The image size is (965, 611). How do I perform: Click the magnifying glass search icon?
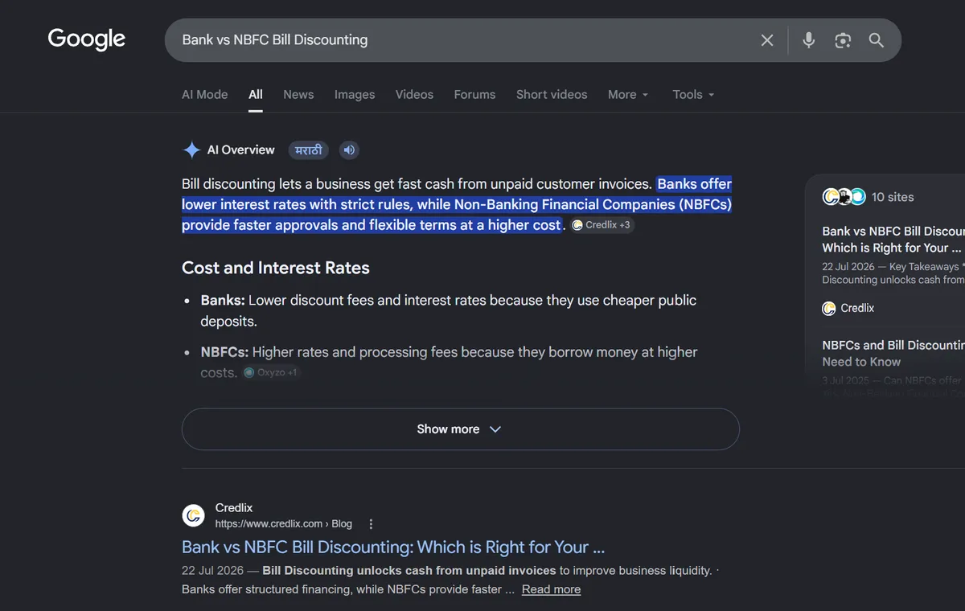[x=877, y=40]
